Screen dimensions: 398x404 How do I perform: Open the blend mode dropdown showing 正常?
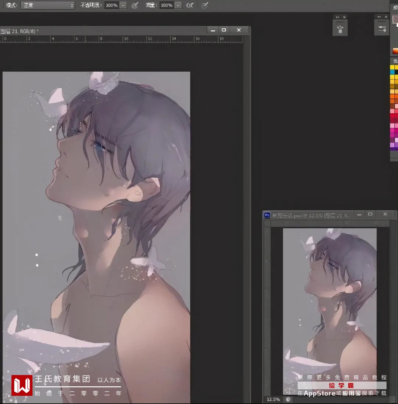tap(48, 5)
